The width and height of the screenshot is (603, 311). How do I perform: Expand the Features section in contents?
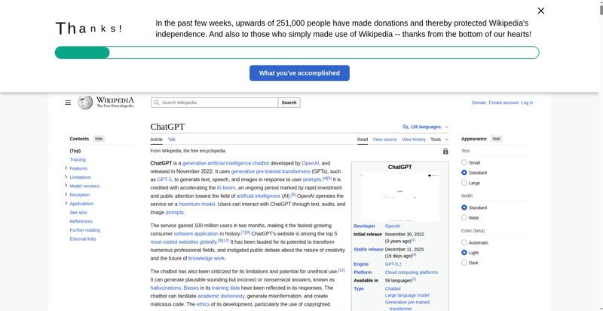pyautogui.click(x=66, y=168)
